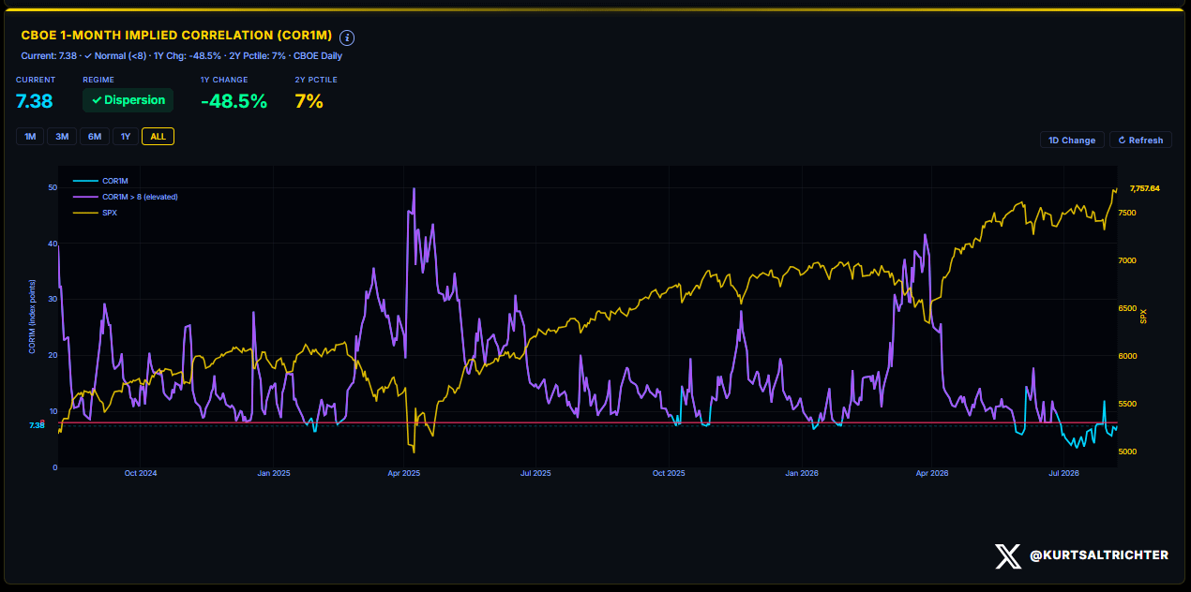Click the Refresh button
This screenshot has height=592, width=1191.
[1140, 140]
